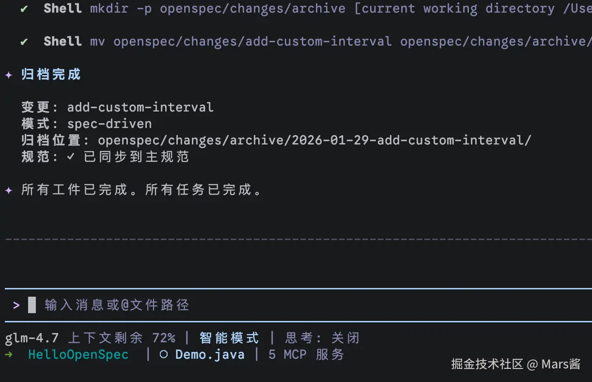592x382 pixels.
Task: Click the green arrow before HelloOpenSpec
Action: click(9, 354)
